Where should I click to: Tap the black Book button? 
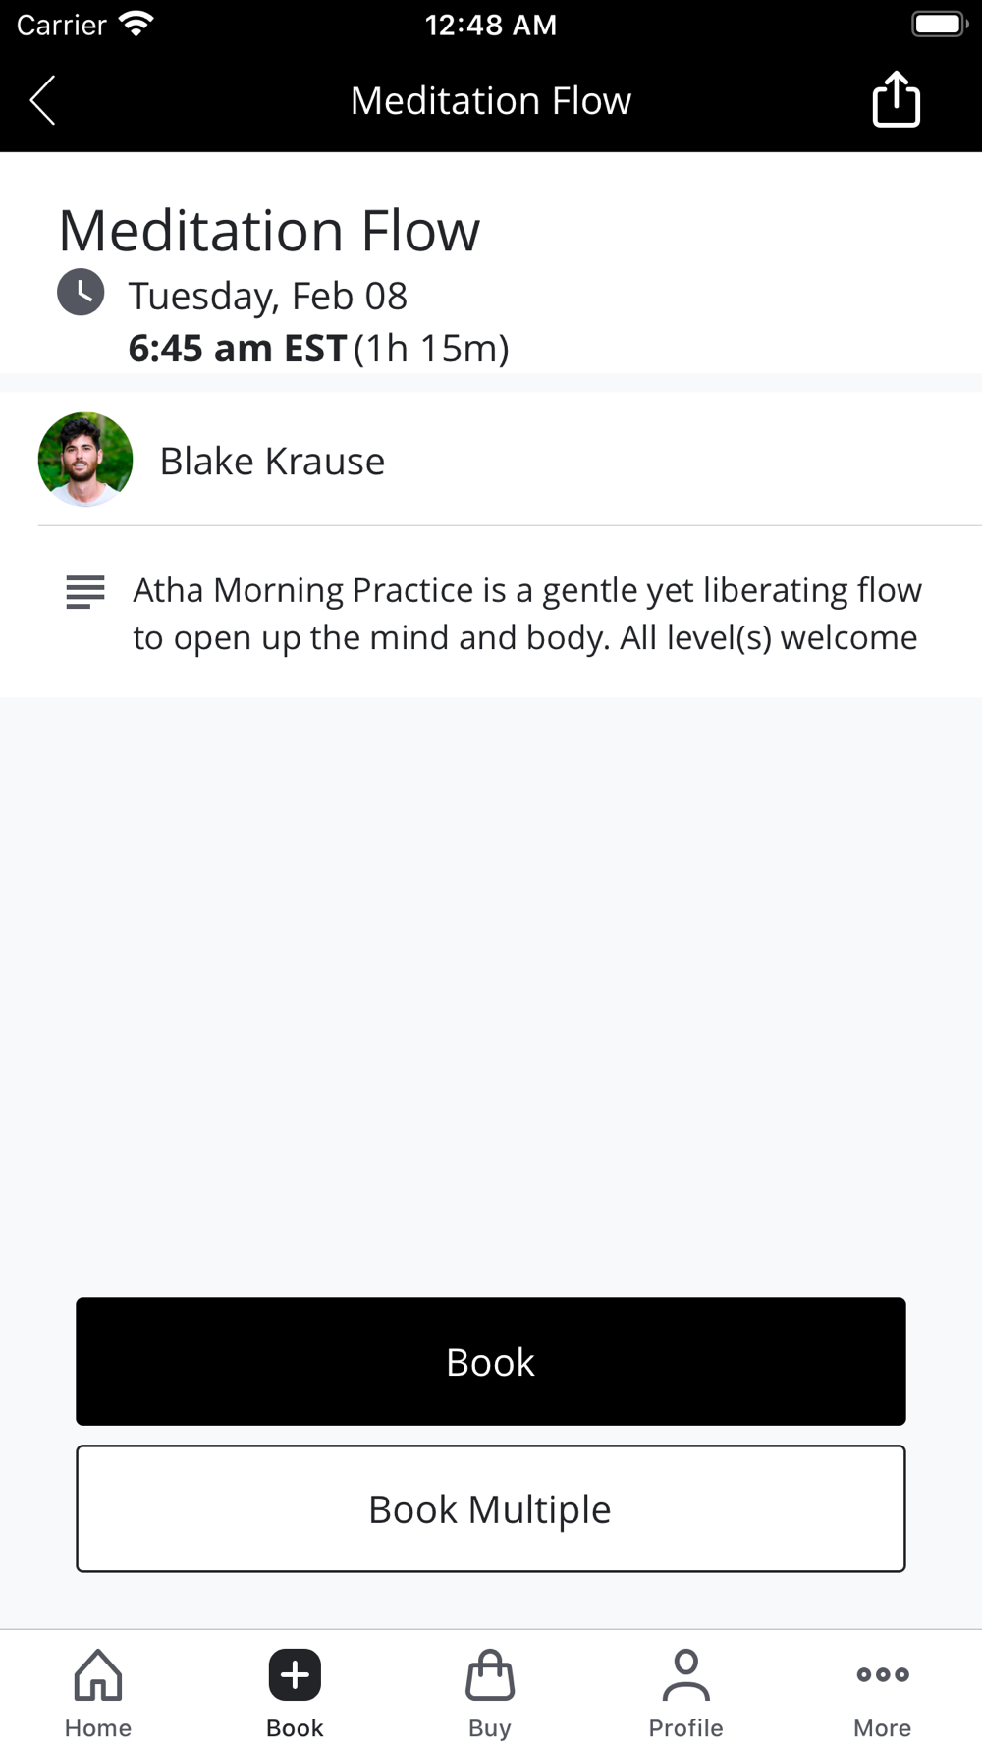(491, 1361)
